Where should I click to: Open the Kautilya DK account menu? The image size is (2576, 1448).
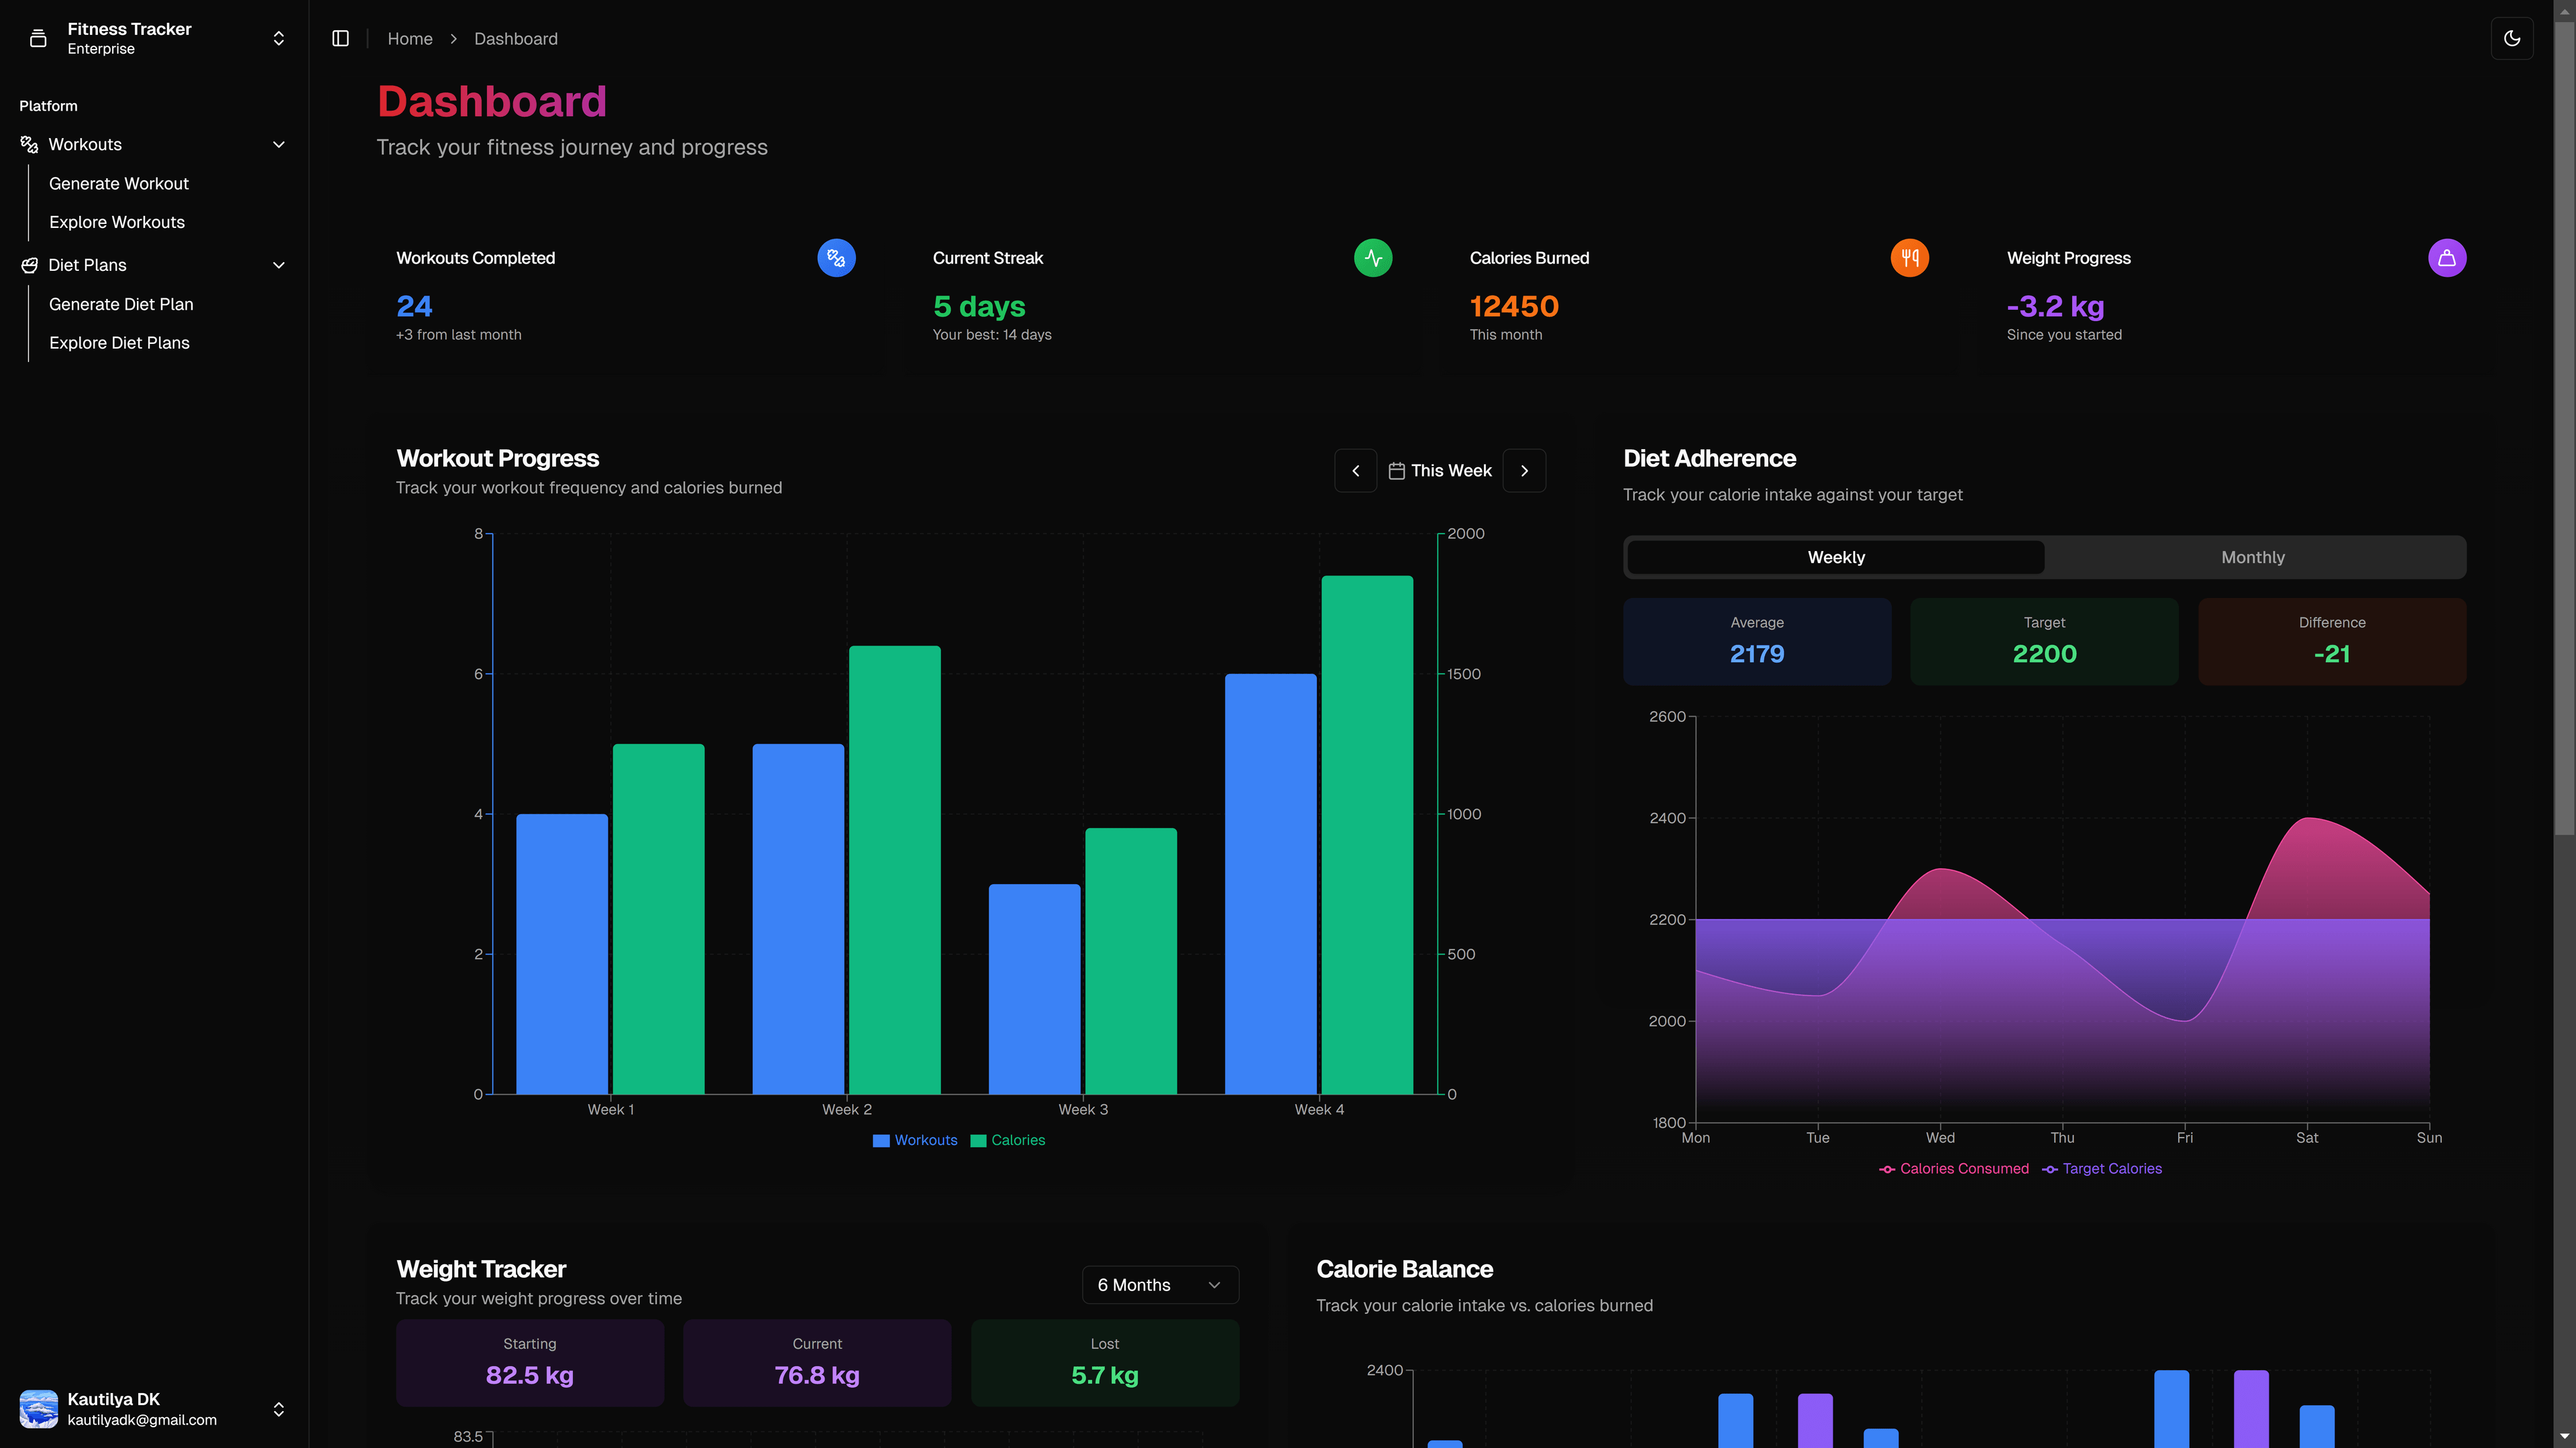155,1409
